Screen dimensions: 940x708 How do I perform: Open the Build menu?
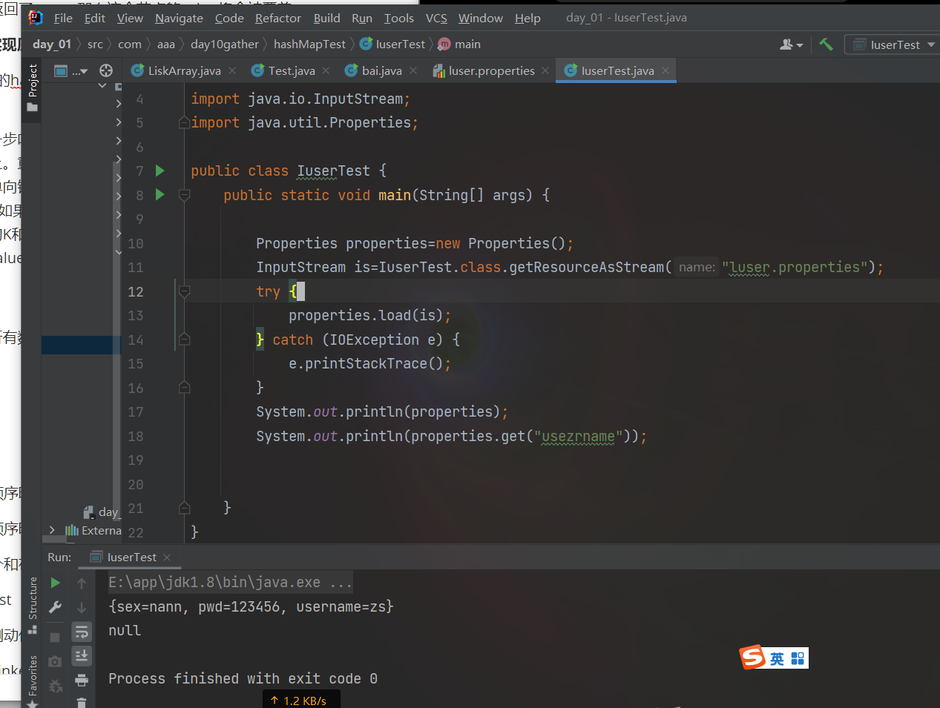[x=326, y=18]
